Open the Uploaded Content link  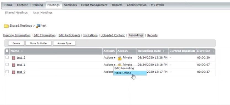point(113,35)
